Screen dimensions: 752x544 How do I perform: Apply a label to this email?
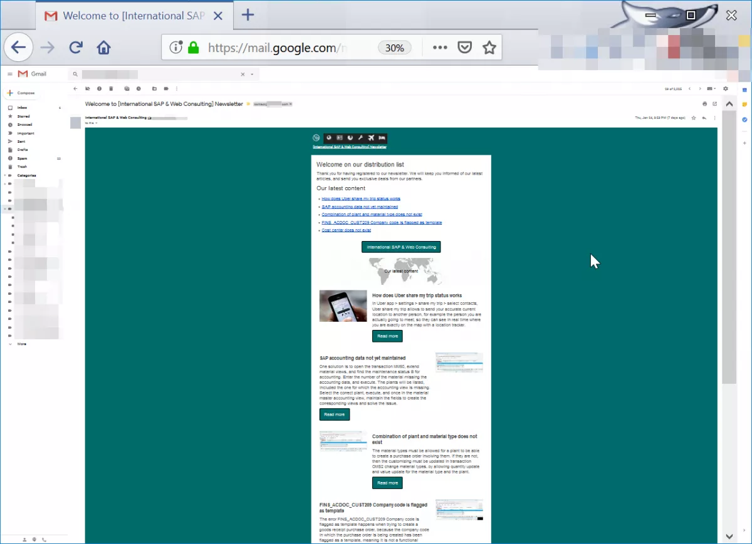(x=166, y=88)
